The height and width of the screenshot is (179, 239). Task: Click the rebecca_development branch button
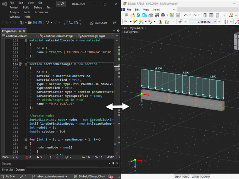coord(50,176)
